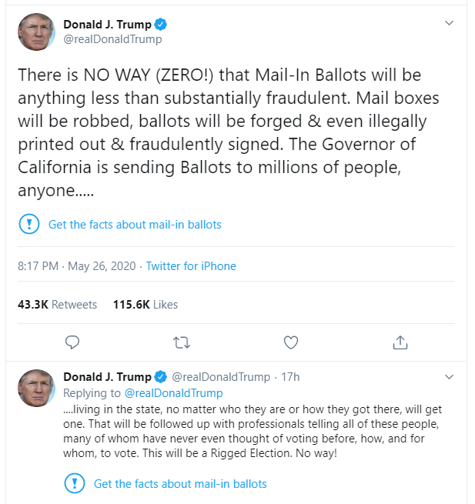The image size is (475, 504).
Task: Click the 'Donald J. Trump' name in main tweet
Action: coord(107,25)
